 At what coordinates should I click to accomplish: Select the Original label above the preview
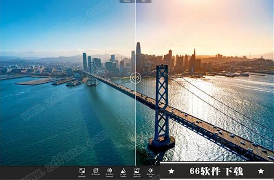point(127,1)
